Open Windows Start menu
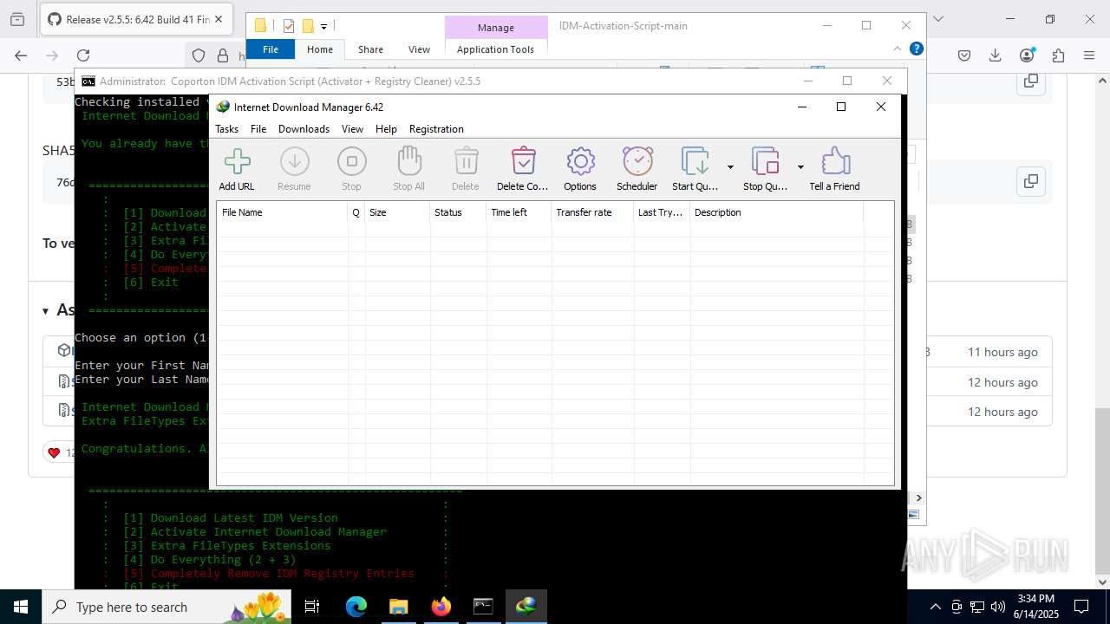Viewport: 1110px width, 624px height. [21, 607]
